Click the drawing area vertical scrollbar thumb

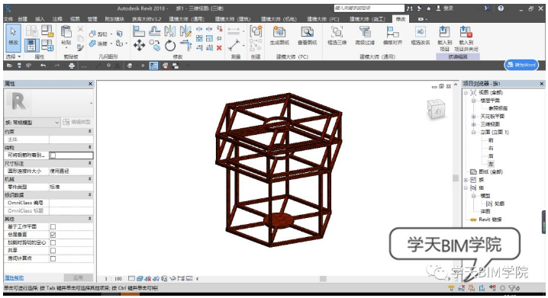(x=456, y=178)
